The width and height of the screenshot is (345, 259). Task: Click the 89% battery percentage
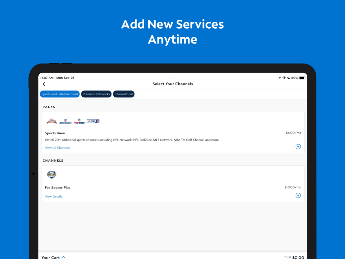(x=295, y=78)
